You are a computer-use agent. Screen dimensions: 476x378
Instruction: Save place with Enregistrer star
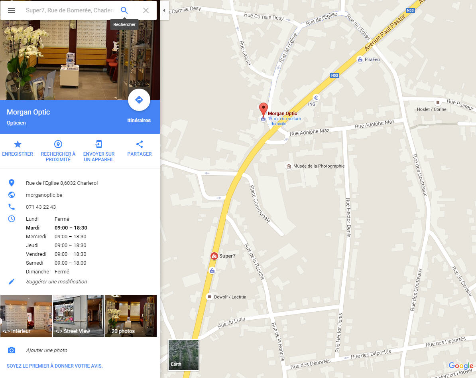[18, 144]
